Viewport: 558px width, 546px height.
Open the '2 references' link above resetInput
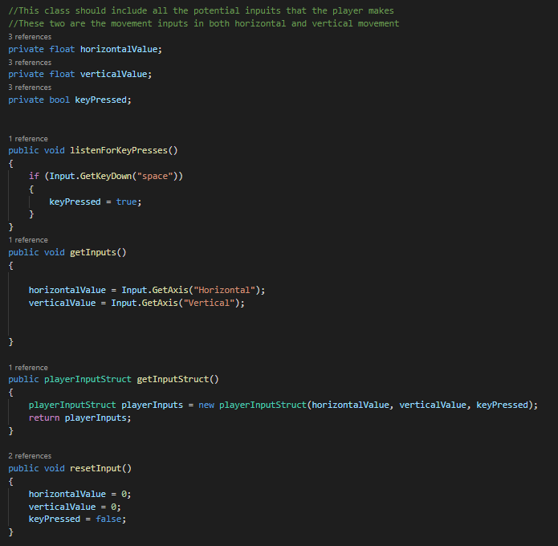pos(30,455)
